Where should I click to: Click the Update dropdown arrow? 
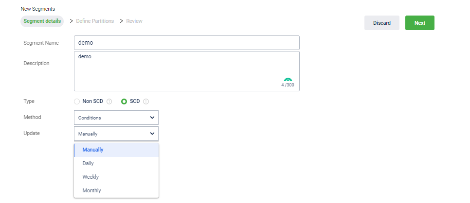[x=152, y=134]
